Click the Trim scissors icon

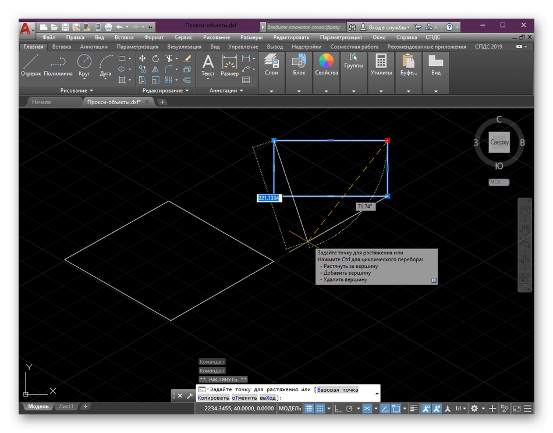(169, 59)
